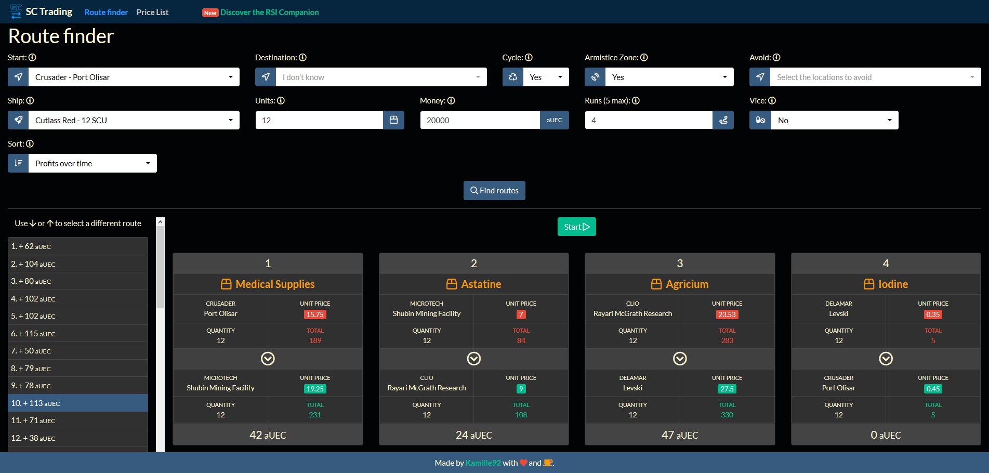Click the Ship rocket icon

point(18,120)
